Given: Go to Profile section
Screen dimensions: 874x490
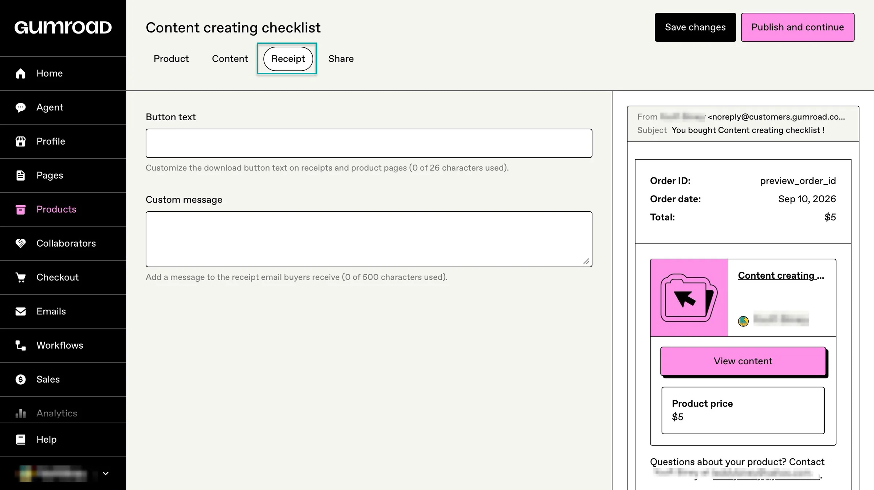Looking at the screenshot, I should 63,141.
